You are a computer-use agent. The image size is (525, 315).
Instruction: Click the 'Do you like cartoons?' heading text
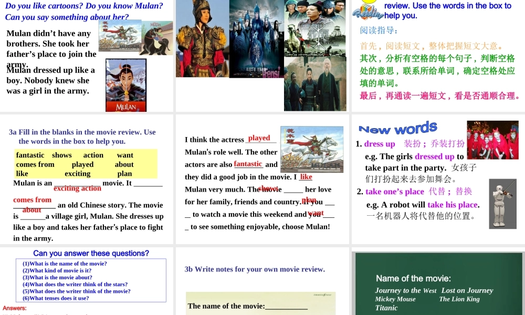[x=44, y=6]
